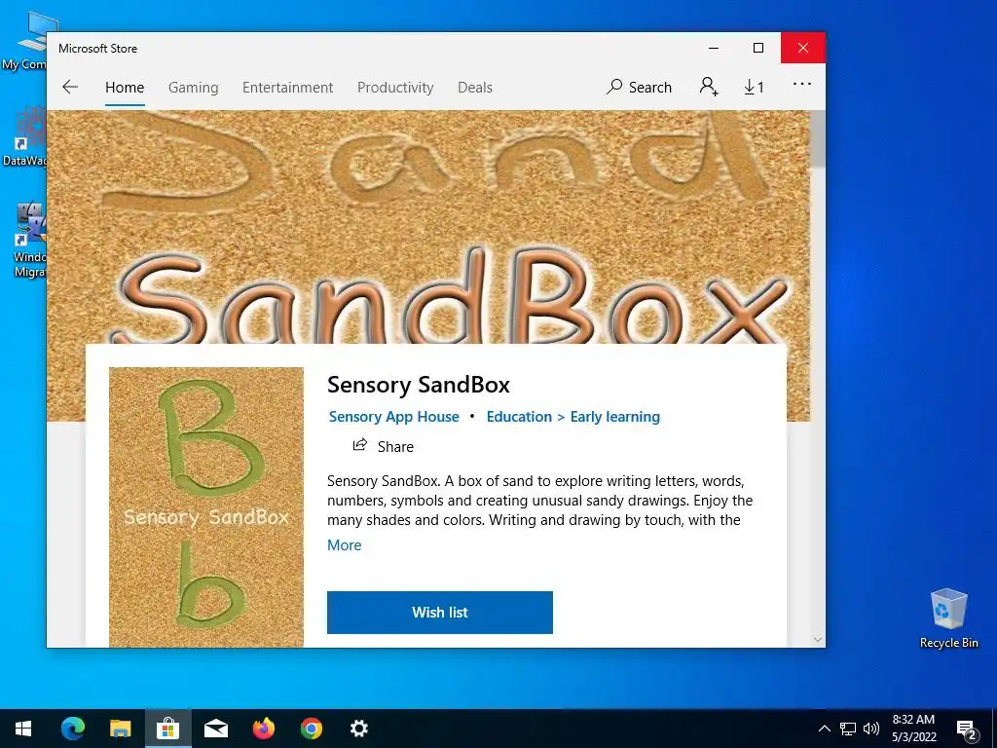997x748 pixels.
Task: Click the network icon in system tray
Action: (848, 729)
